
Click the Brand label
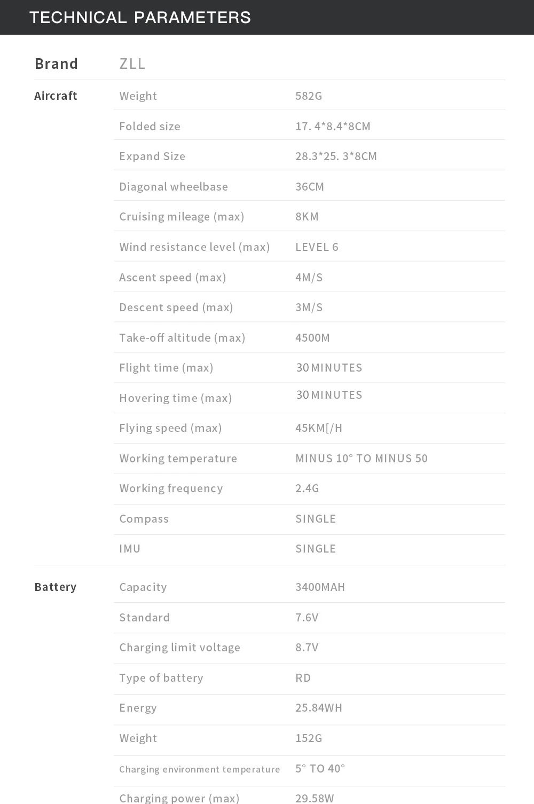click(x=56, y=64)
